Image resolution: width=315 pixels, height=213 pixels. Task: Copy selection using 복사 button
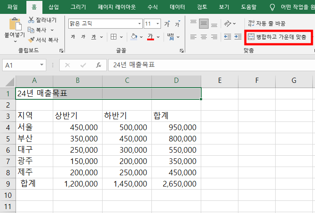(37, 30)
